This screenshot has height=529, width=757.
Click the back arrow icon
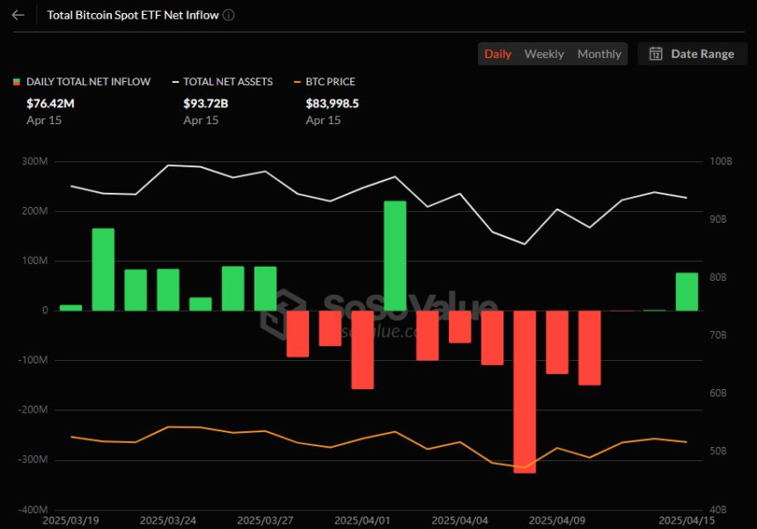18,15
